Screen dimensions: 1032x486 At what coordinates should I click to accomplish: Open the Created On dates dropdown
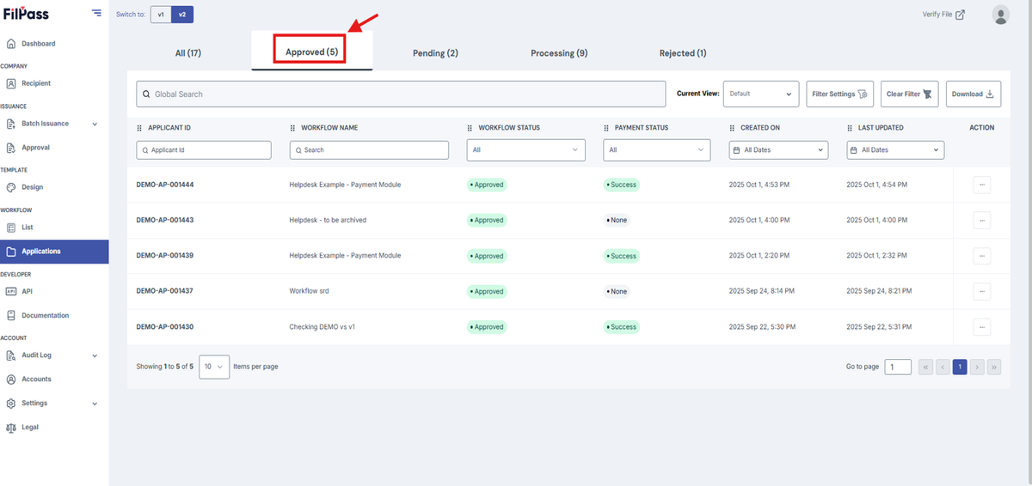[778, 149]
